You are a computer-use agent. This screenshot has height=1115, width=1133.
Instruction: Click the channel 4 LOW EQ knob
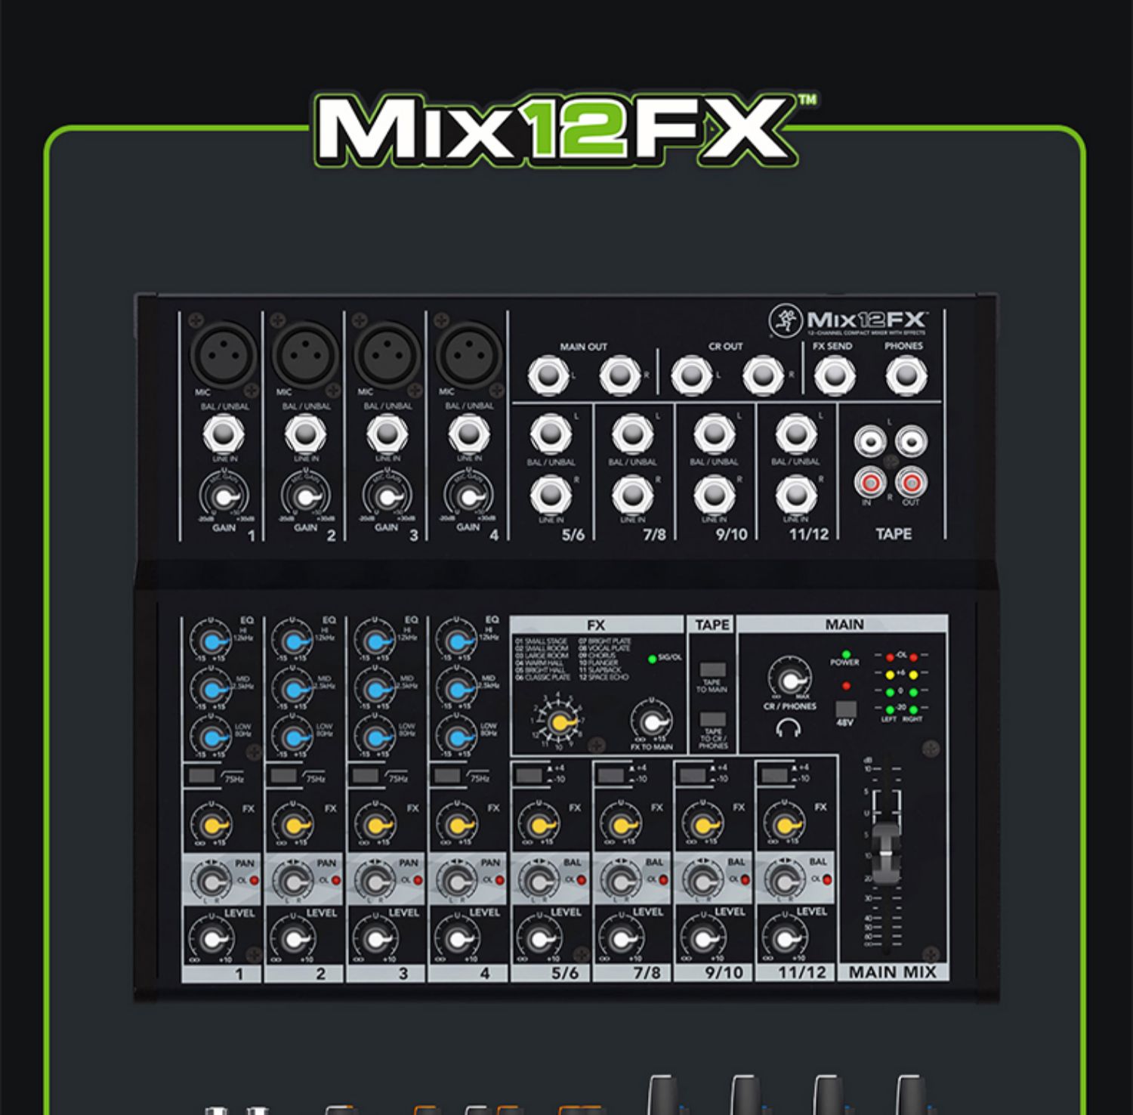pos(456,737)
